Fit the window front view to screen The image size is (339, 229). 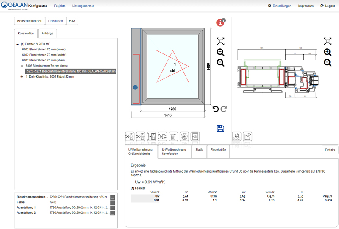tap(220, 41)
